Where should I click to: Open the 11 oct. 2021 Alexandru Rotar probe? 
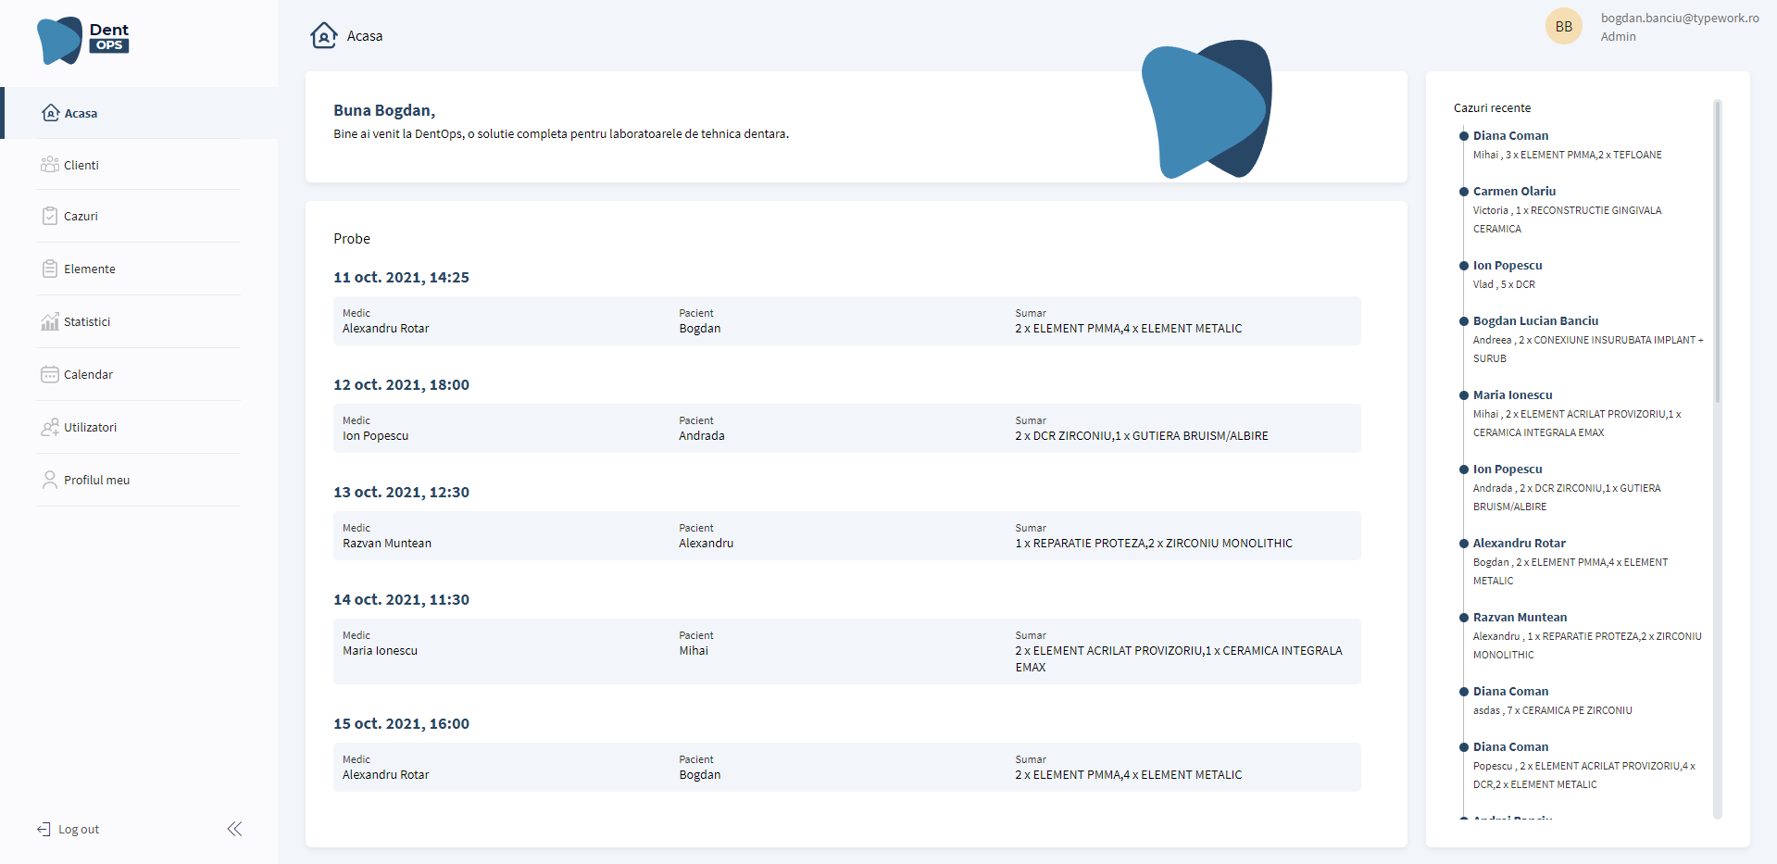(847, 320)
